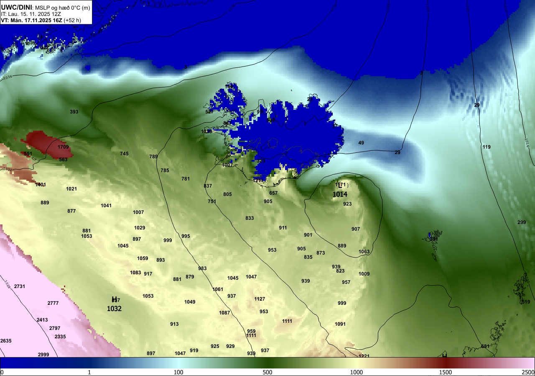
Task: Click the height value 907
Action: 356,229
